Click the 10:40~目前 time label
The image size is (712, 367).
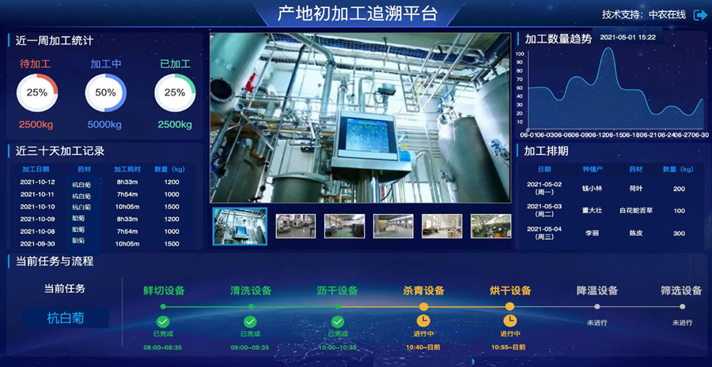point(422,347)
